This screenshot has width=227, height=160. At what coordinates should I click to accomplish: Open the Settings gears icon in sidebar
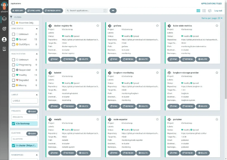(4, 29)
